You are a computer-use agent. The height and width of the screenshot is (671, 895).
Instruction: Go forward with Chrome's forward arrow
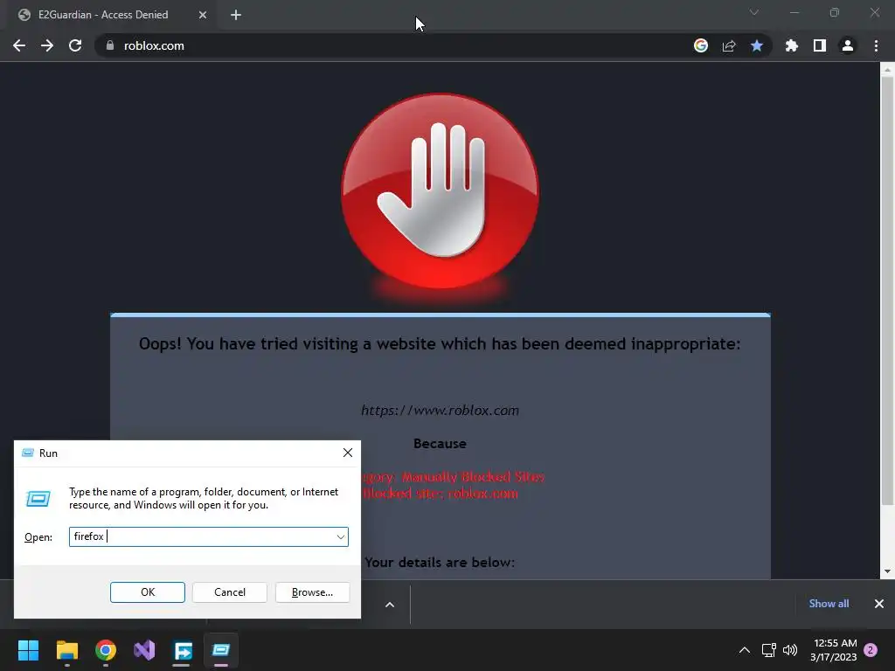pos(47,45)
